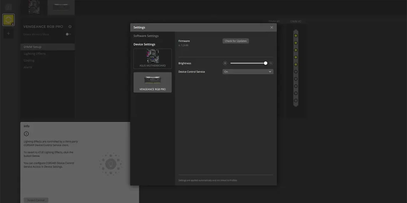
Task: Click the Revert Control button in Info panel
Action: pyautogui.click(x=36, y=200)
